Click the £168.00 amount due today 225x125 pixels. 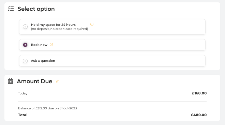(x=199, y=93)
